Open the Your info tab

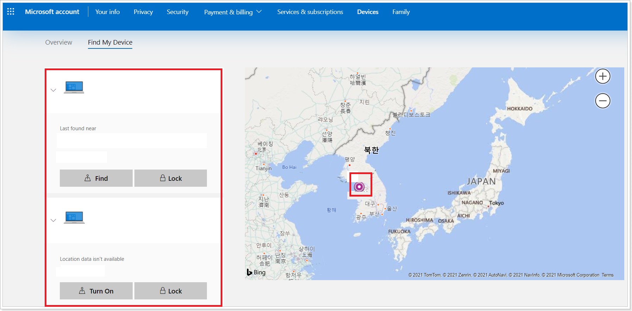pyautogui.click(x=107, y=12)
